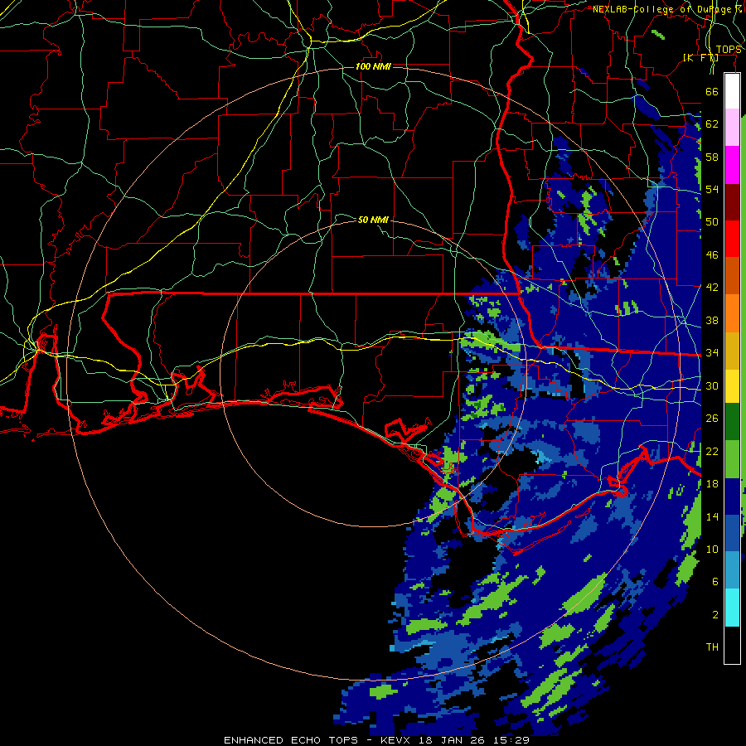
Task: Click the black TH legend swatch
Action: click(732, 645)
